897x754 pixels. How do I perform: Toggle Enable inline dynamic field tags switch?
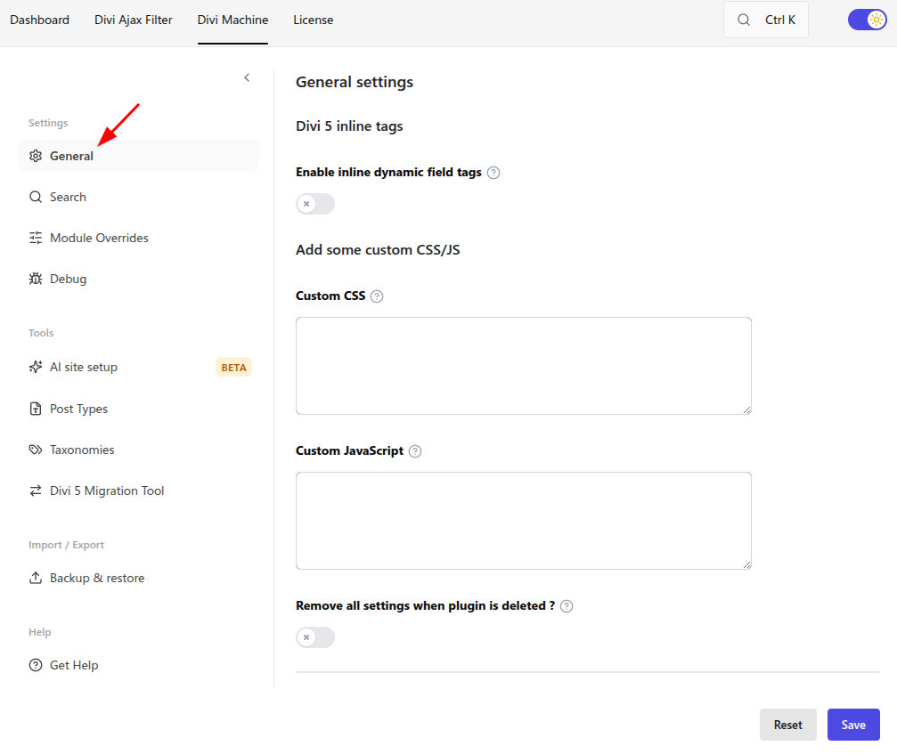pos(315,204)
